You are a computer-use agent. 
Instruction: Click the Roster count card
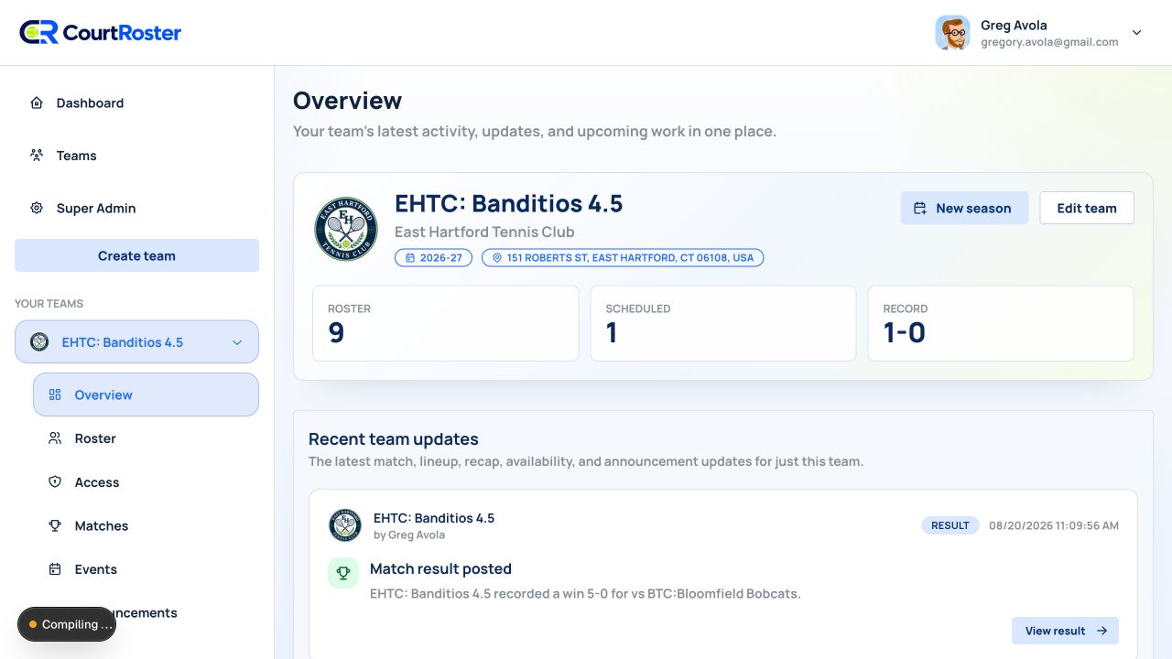(446, 323)
